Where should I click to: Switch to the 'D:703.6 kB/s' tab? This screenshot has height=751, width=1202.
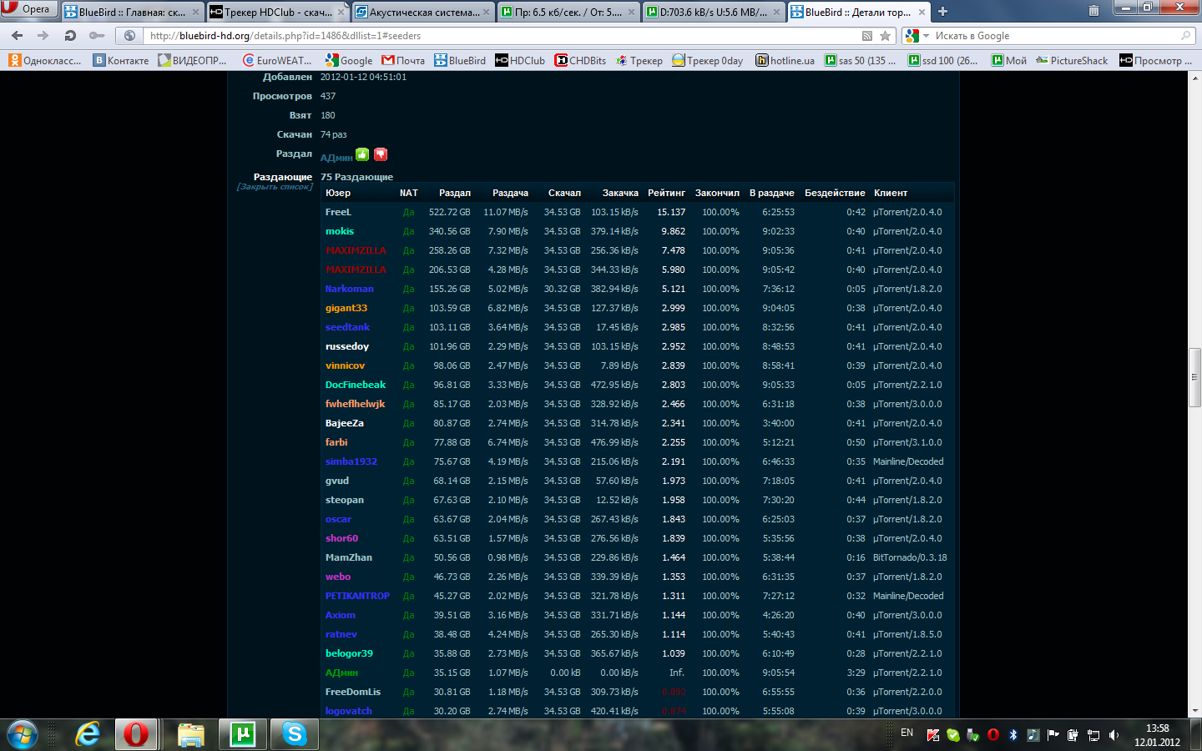(713, 12)
